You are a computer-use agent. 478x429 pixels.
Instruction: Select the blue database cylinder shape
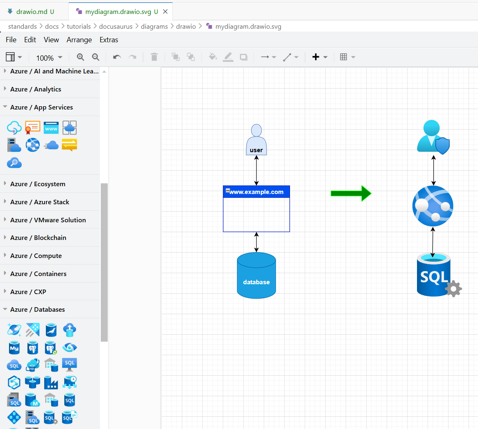[x=256, y=275]
